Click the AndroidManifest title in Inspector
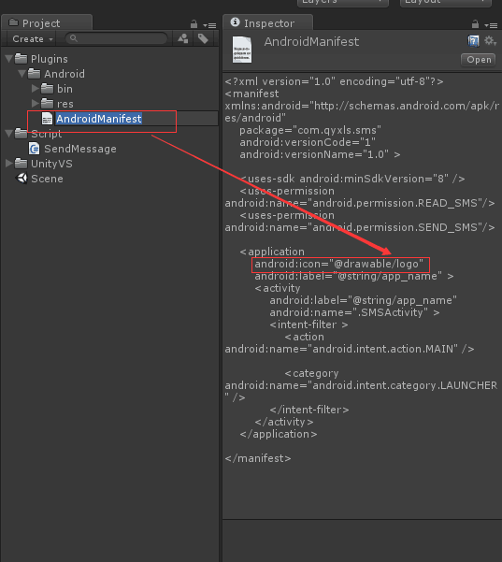This screenshot has width=502, height=562. 311,42
